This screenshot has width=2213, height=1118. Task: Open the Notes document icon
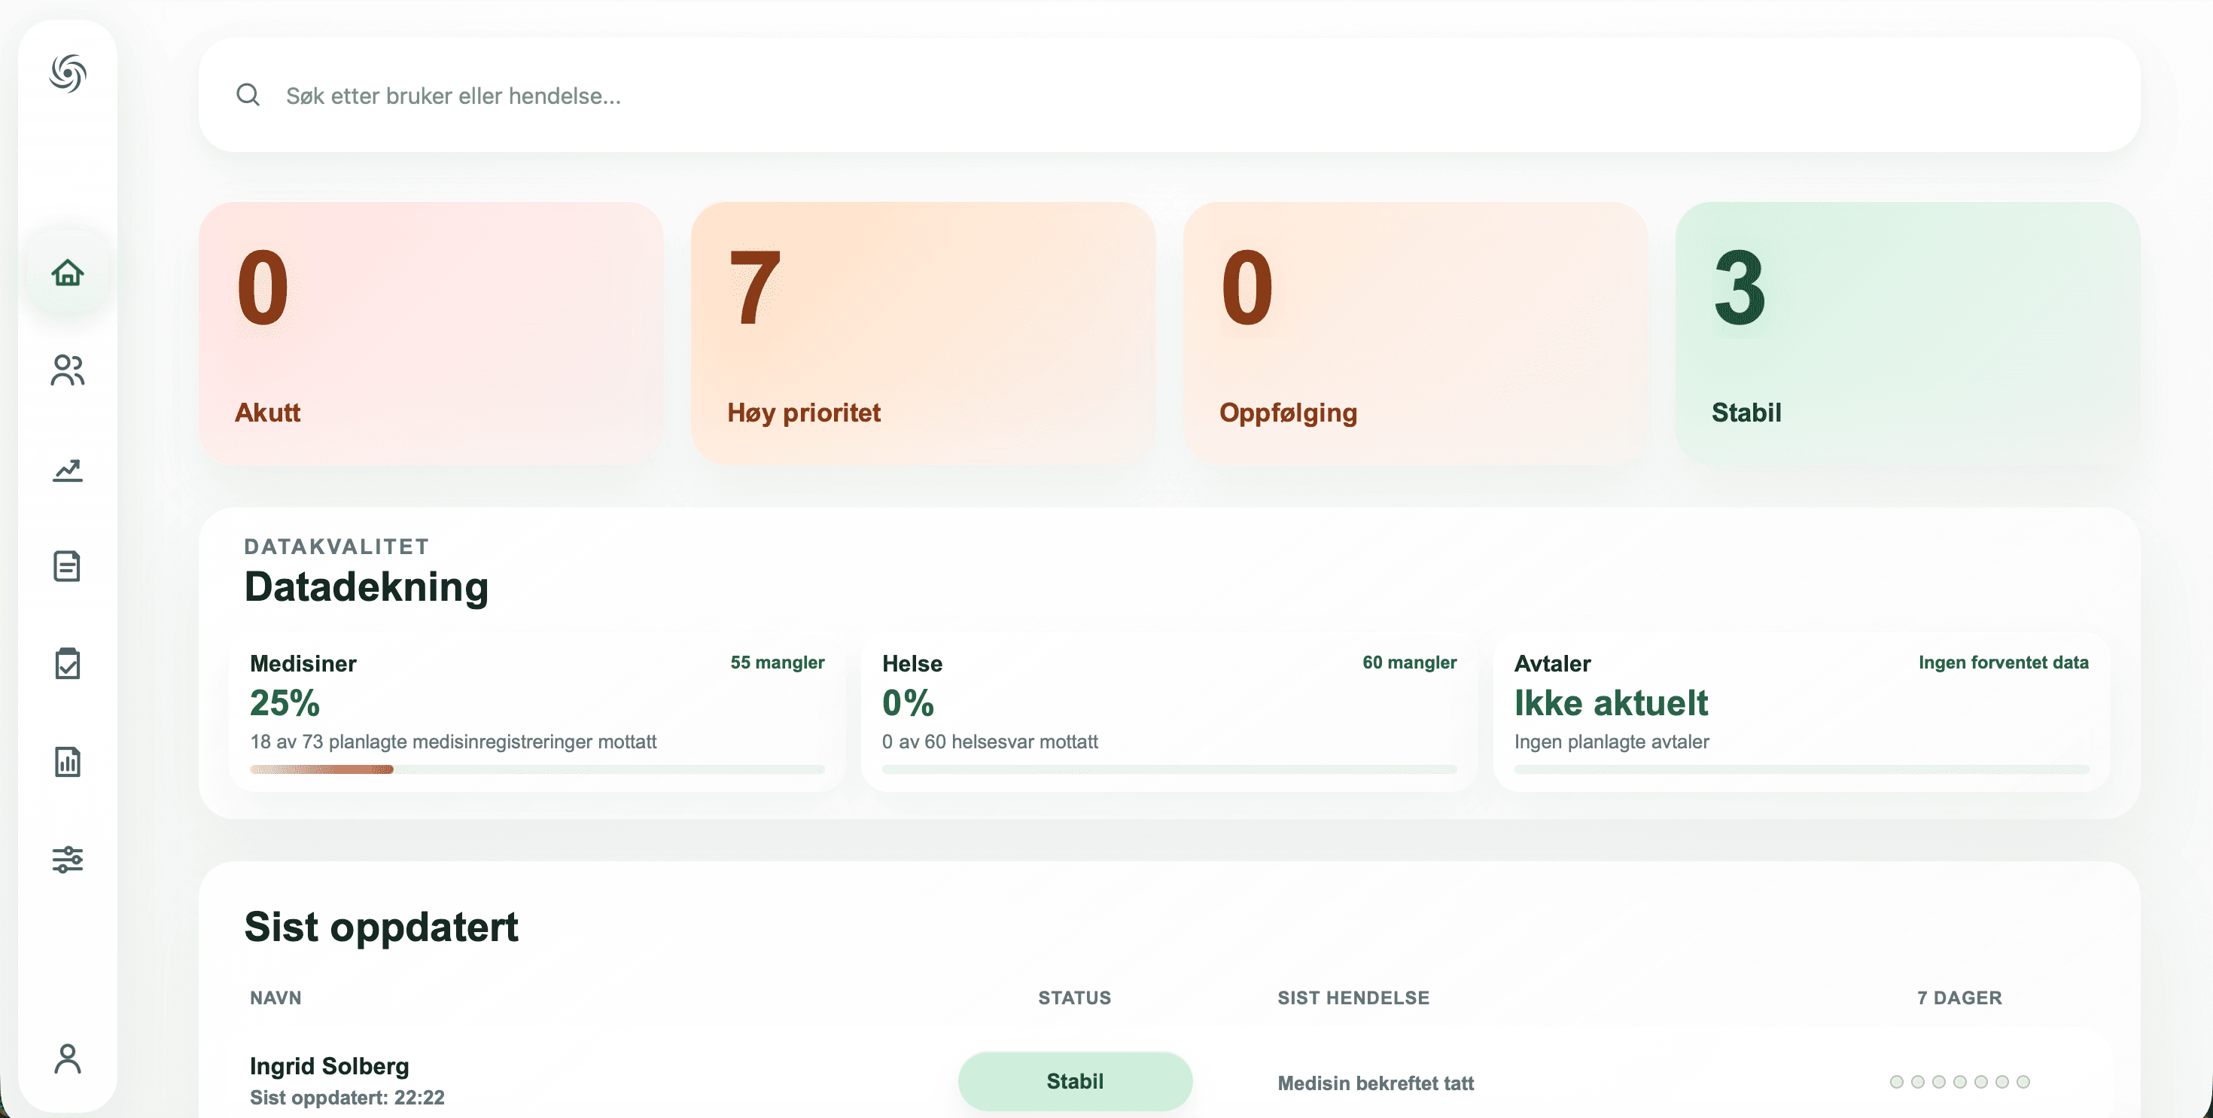click(x=68, y=566)
